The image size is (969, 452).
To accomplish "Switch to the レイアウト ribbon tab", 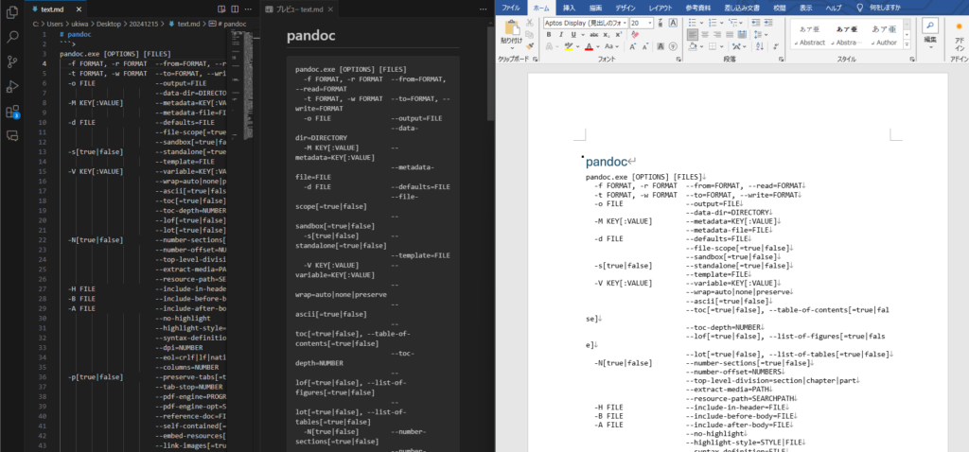I will (661, 8).
